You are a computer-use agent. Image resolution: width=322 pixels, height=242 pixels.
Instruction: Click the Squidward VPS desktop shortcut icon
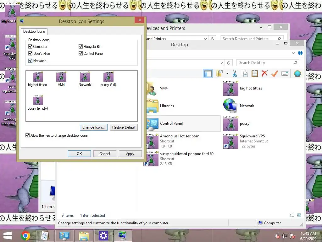10,47
